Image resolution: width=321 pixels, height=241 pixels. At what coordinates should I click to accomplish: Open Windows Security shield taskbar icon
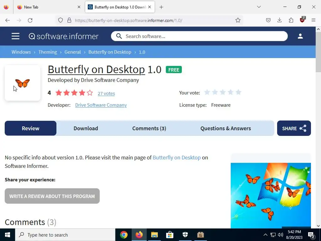[185, 235]
